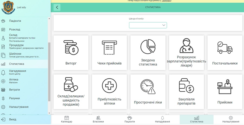244x125 pixels.
Task: Click the Чеки прийомів tile label
Action: click(x=110, y=63)
